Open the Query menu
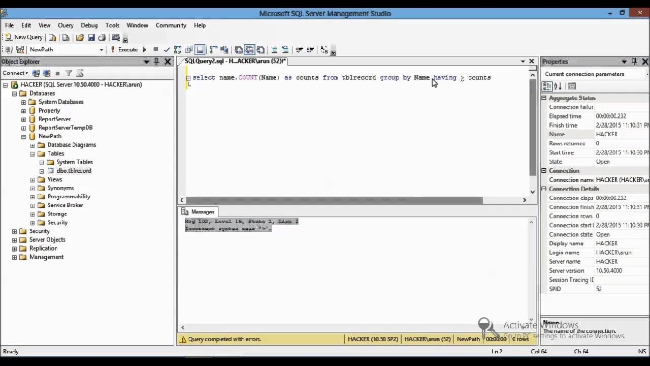Viewport: 650px width, 366px height. 66,25
